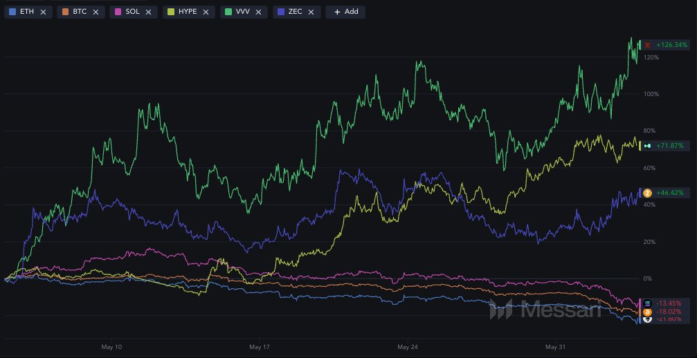Click the ZEC coin icon beside +46.42%
697x358 pixels.
tap(648, 193)
